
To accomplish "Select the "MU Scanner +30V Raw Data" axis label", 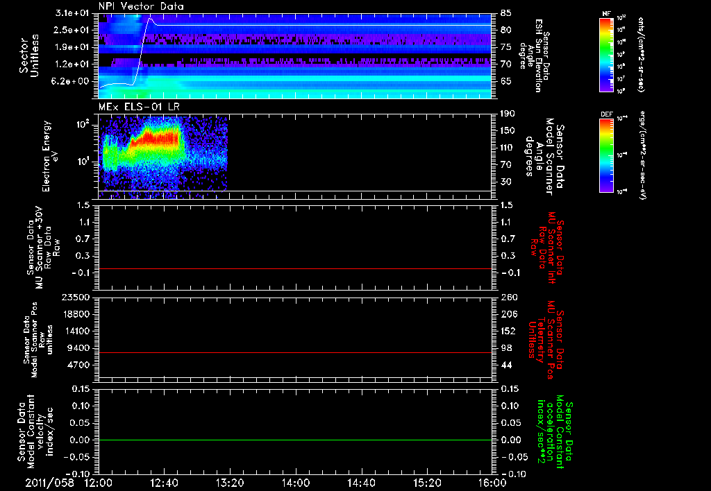I will click(x=43, y=248).
